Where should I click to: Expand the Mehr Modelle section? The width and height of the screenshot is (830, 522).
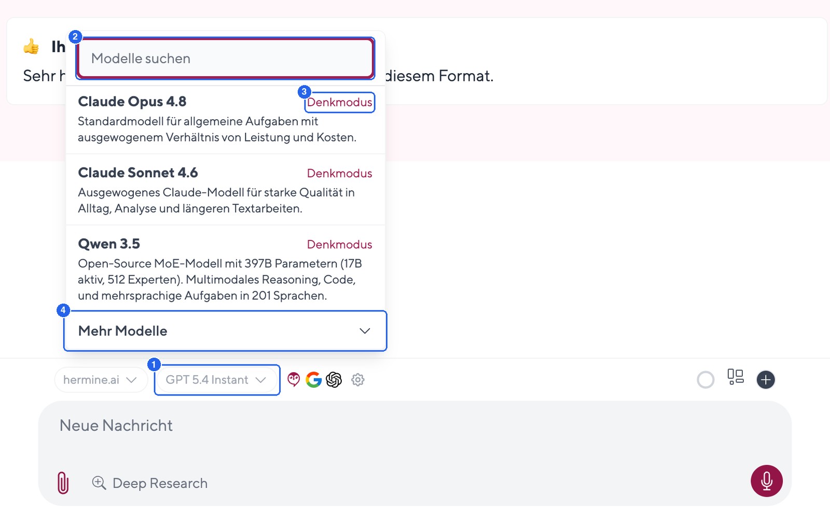225,331
